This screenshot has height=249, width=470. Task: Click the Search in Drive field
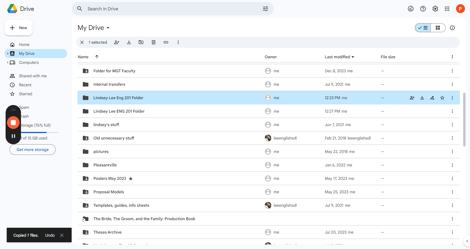click(173, 9)
